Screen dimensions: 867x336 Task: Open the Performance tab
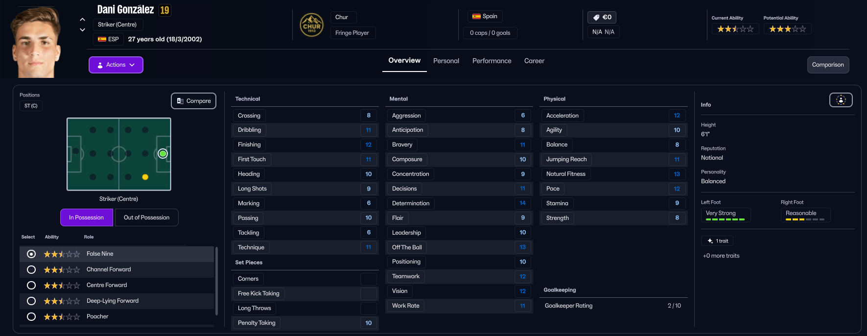point(492,61)
